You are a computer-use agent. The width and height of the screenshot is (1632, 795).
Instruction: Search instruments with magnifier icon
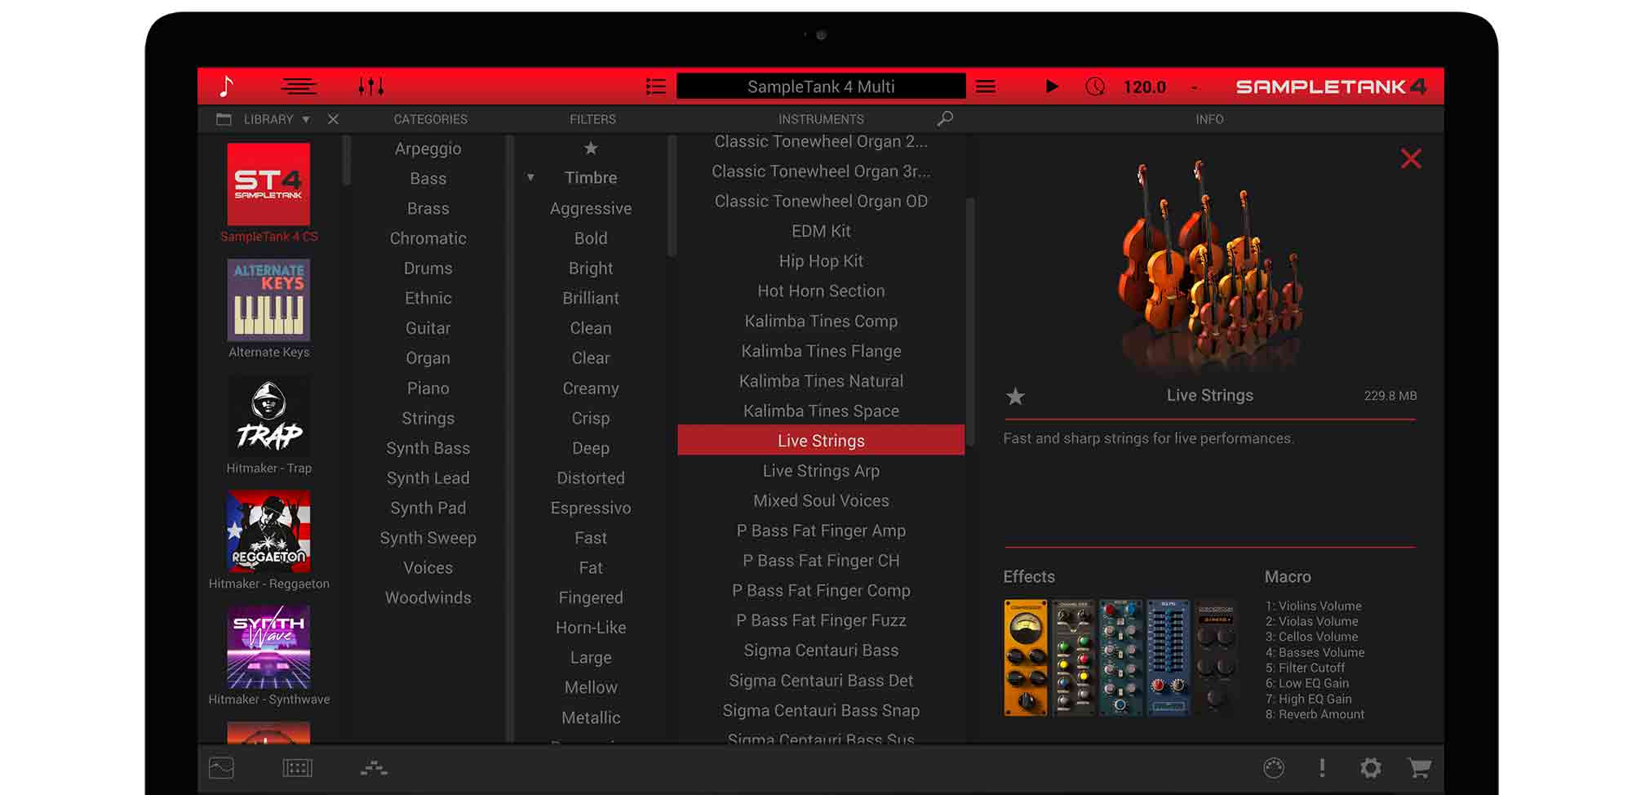tap(945, 119)
